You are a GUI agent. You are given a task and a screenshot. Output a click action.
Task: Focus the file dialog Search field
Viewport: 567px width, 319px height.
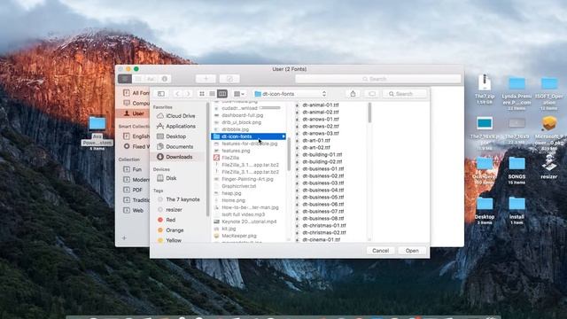point(405,94)
